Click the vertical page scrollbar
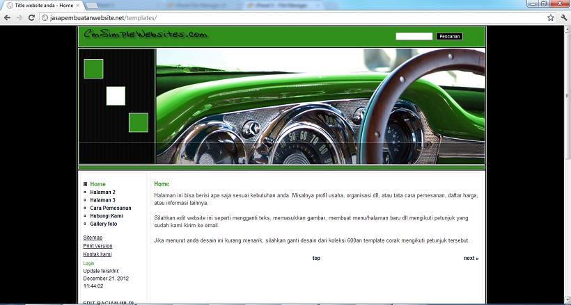Image resolution: width=571 pixels, height=305 pixels. [x=567, y=94]
